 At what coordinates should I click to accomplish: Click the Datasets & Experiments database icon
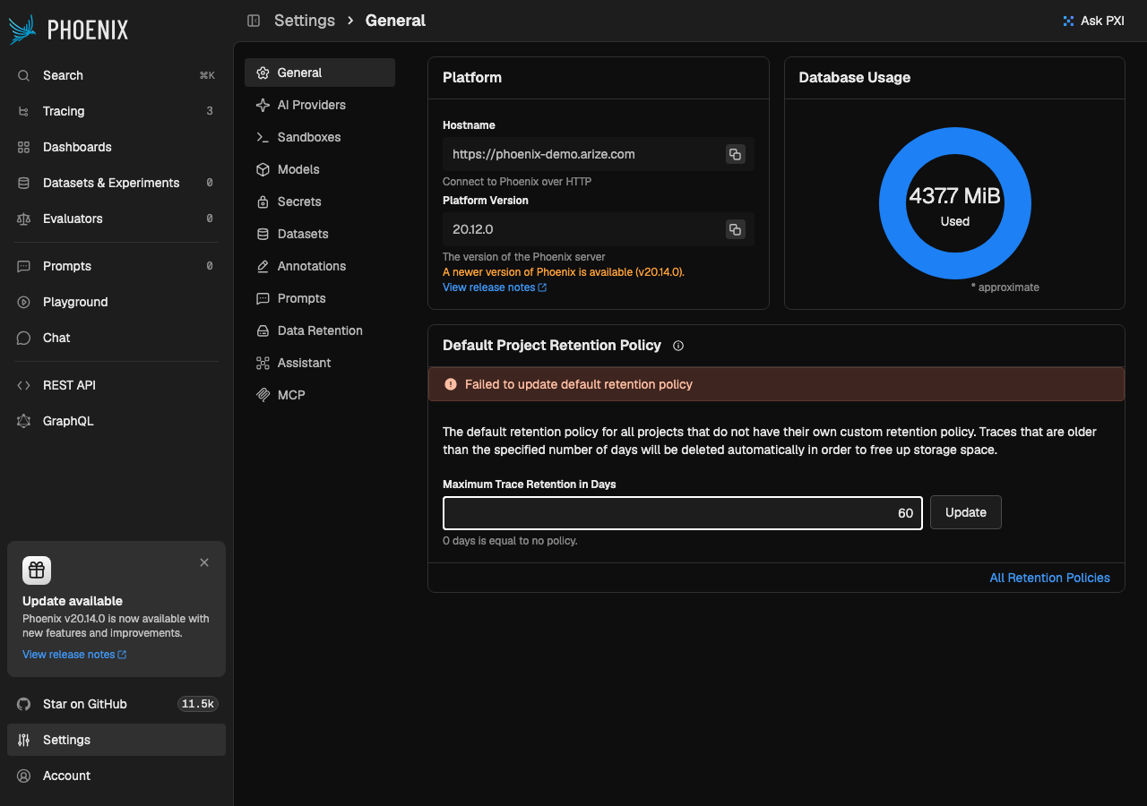[24, 183]
